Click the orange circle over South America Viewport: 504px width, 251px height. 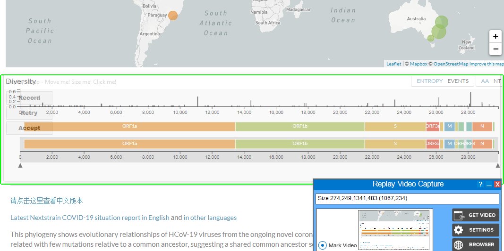(173, 16)
